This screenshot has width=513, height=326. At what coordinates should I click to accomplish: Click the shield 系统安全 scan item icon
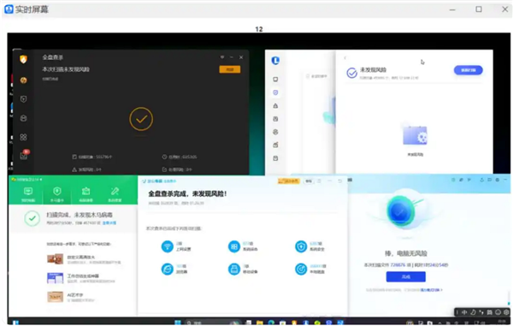coord(301,246)
